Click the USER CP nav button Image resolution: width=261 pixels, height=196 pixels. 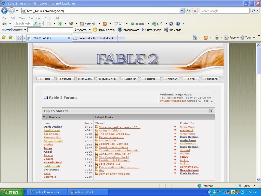coord(129,79)
